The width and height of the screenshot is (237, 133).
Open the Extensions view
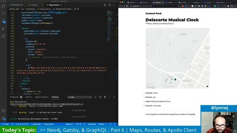(3, 36)
